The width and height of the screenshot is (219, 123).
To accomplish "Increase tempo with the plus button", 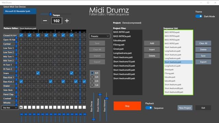I will click(67, 21).
